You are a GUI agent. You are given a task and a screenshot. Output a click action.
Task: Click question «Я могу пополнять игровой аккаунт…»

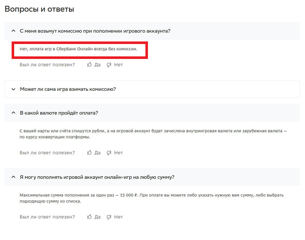(x=97, y=177)
